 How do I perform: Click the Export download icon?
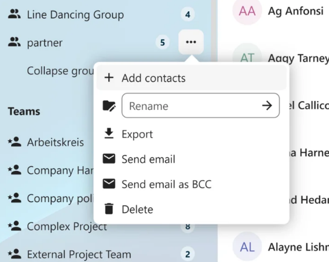coord(109,133)
